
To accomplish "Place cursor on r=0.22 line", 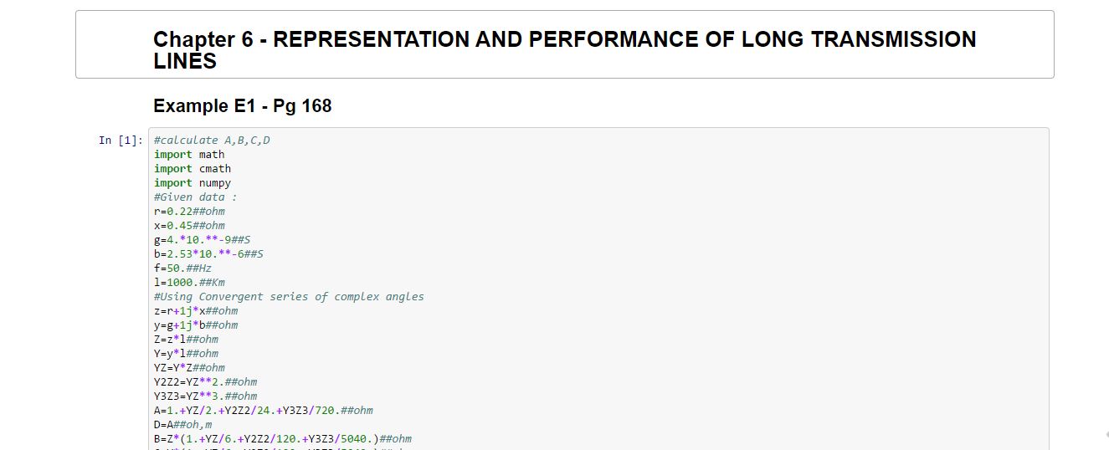I will pyautogui.click(x=189, y=212).
